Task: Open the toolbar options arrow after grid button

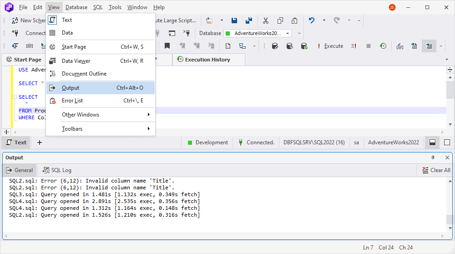Action: point(441,46)
